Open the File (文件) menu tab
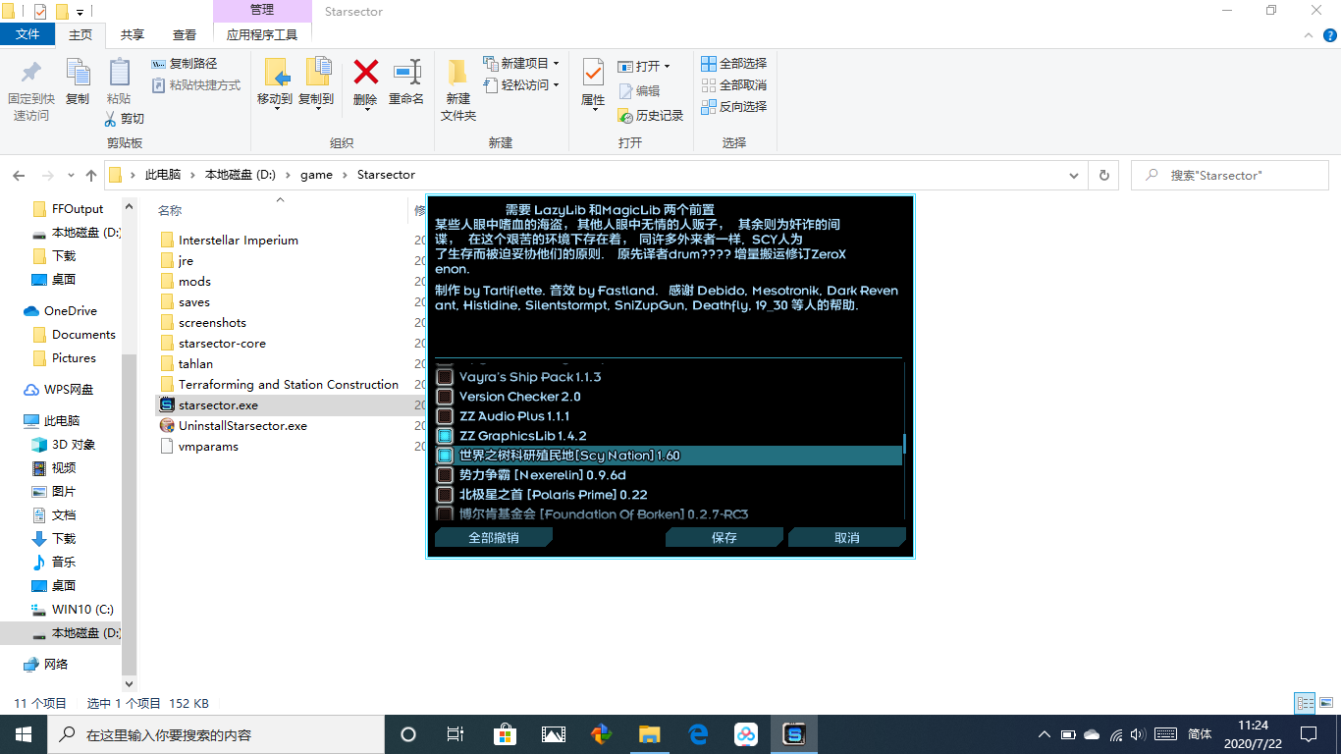 pos(27,34)
